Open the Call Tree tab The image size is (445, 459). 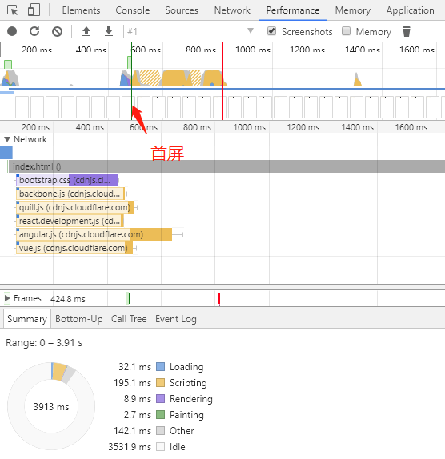[x=129, y=319]
